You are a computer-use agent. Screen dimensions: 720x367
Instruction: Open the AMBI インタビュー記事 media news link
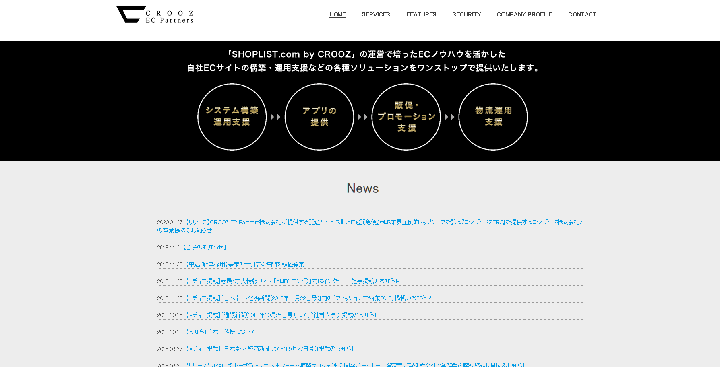[x=293, y=281]
